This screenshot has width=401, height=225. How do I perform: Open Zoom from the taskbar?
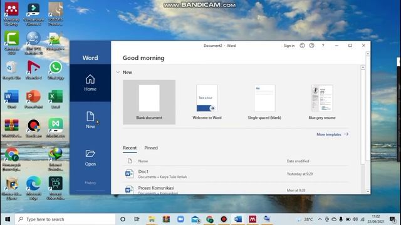(180, 219)
